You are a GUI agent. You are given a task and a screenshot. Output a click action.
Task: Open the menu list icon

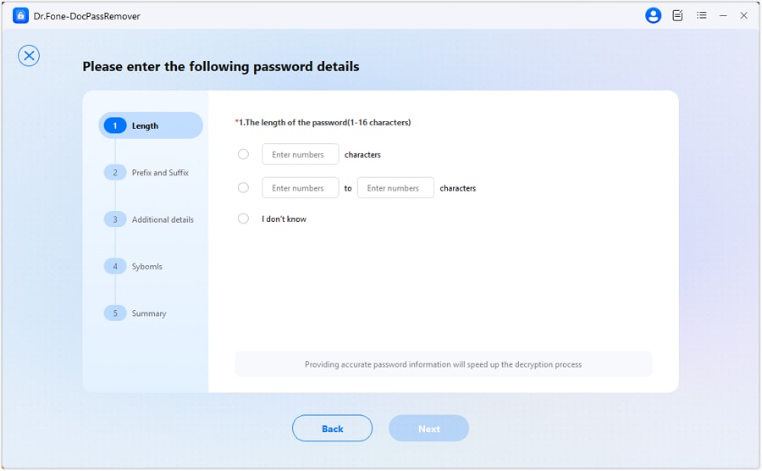pyautogui.click(x=701, y=15)
